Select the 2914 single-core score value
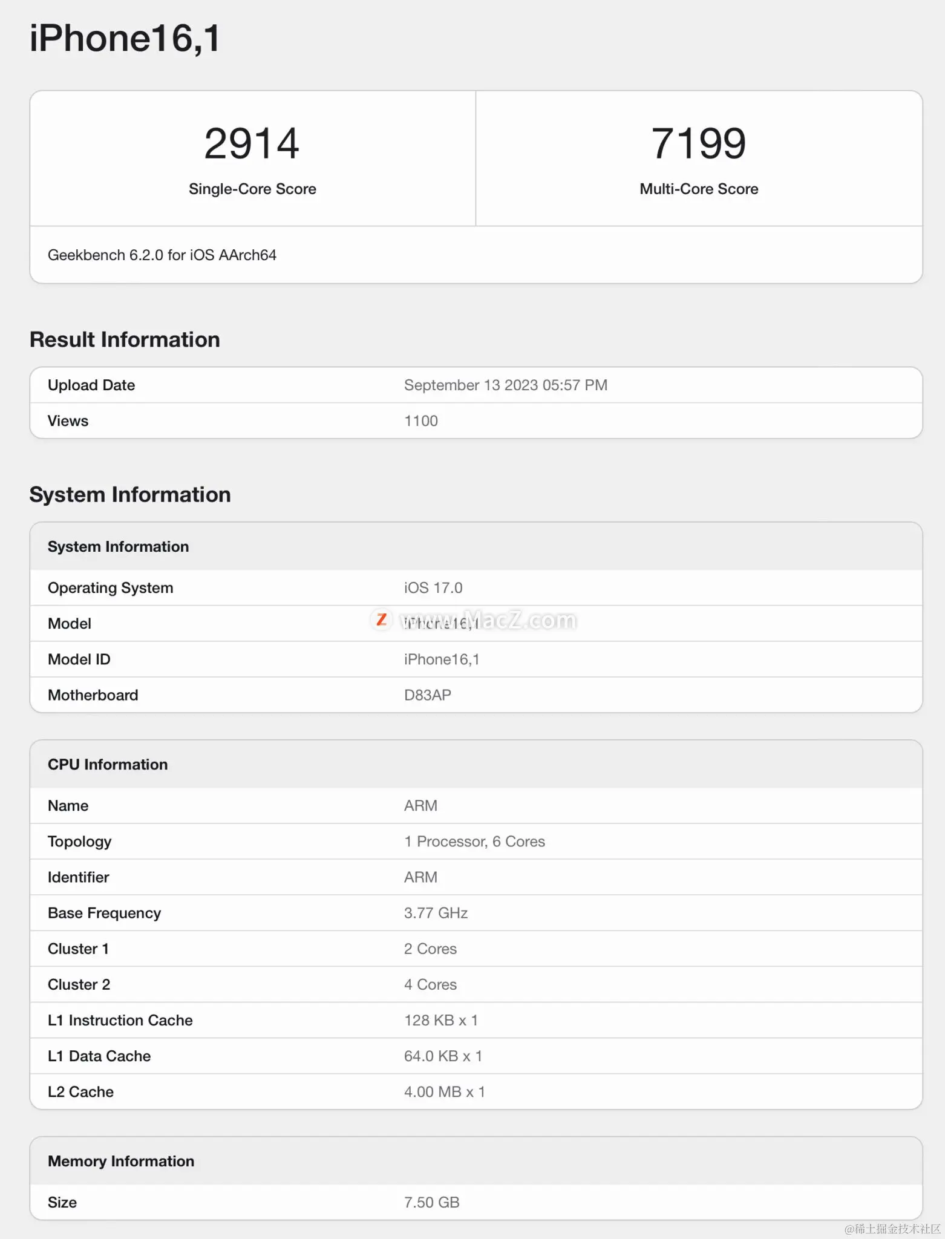 [252, 144]
